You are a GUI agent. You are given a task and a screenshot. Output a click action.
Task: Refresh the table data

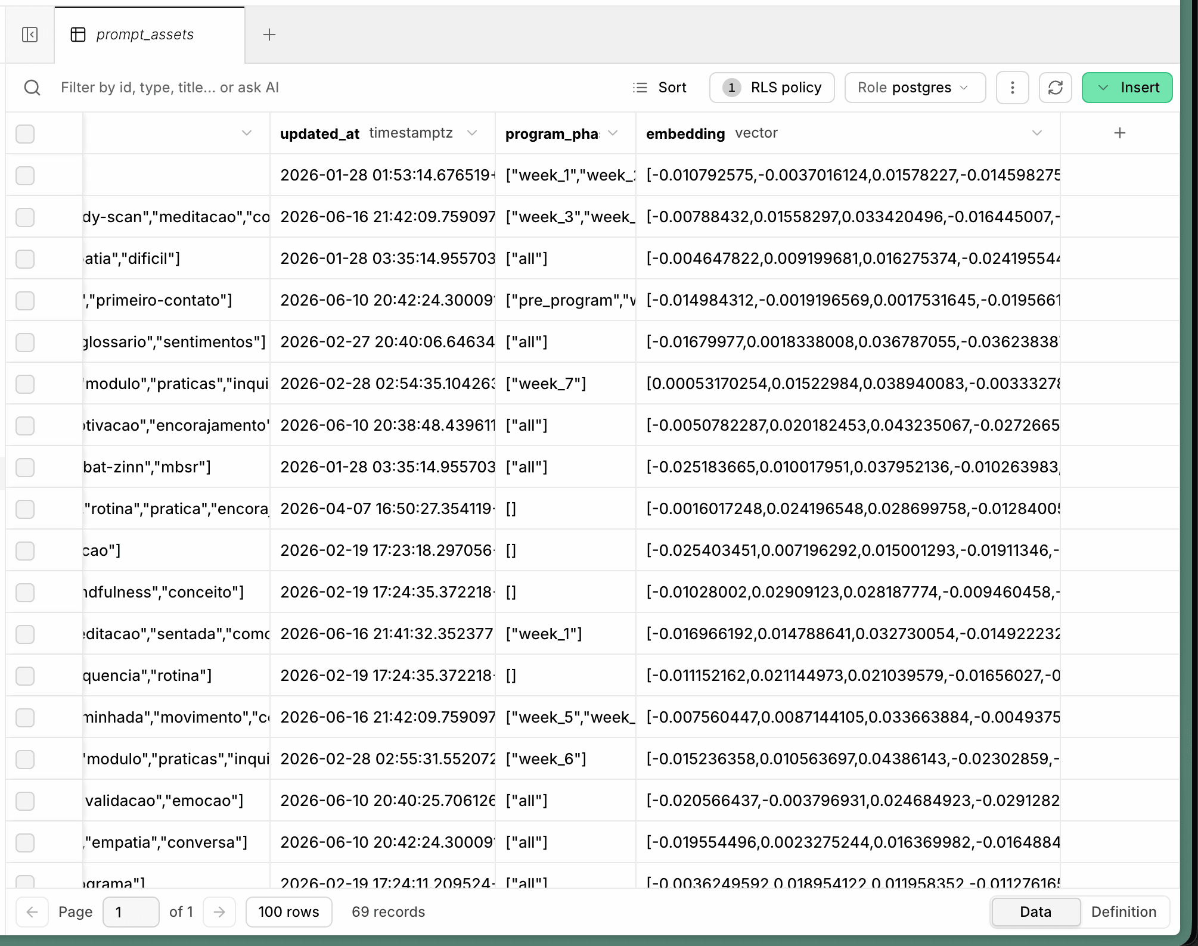tap(1055, 88)
